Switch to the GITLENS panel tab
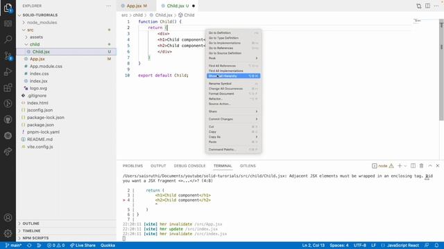This screenshot has height=249, width=444. click(x=248, y=166)
